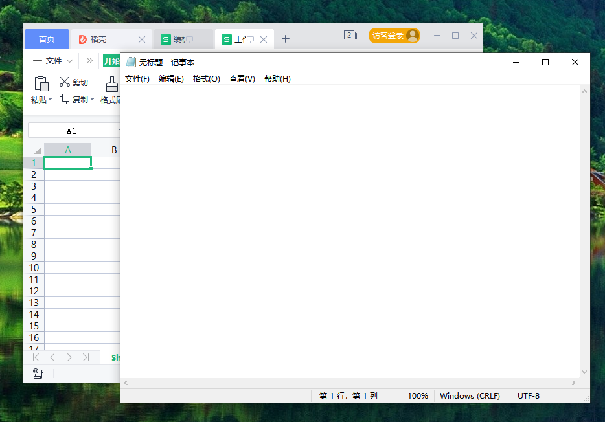Jump to the first sheet arrow

(x=36, y=357)
